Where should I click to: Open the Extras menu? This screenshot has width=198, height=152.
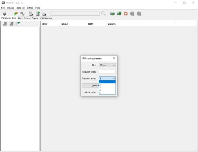click(30, 8)
